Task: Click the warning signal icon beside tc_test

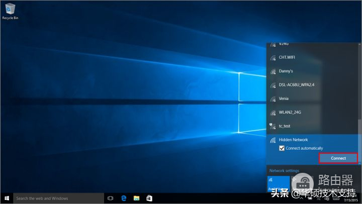Action: coord(273,126)
